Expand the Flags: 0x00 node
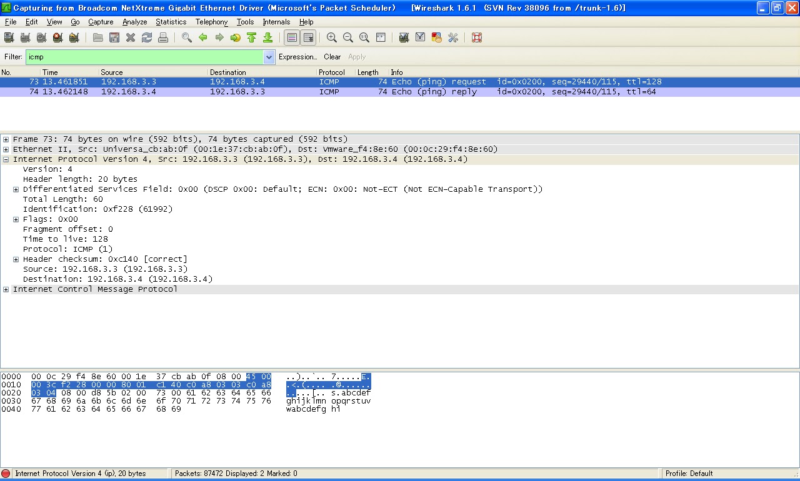The width and height of the screenshot is (800, 481). click(x=16, y=219)
